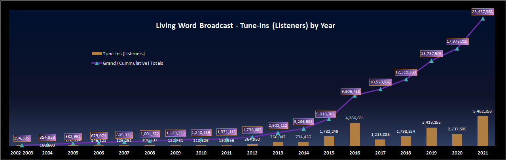Image resolution: width=506 pixels, height=160 pixels.
Task: Click the triangle marker for 2017 cumulative total
Action: coord(380,89)
